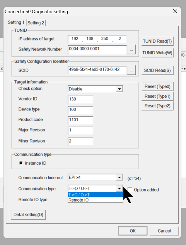Select the Instance ID radio button
Viewport: 186px width, 245px height.
coord(21,163)
